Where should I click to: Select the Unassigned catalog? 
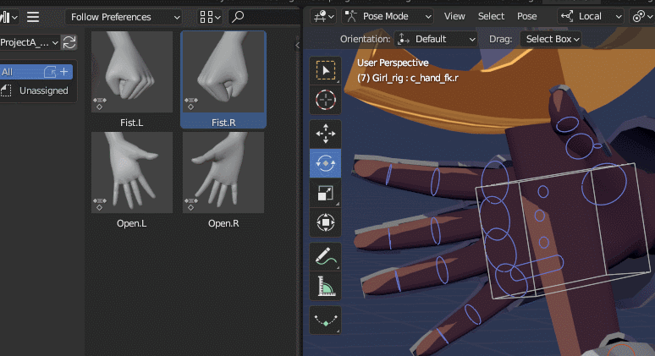[43, 90]
